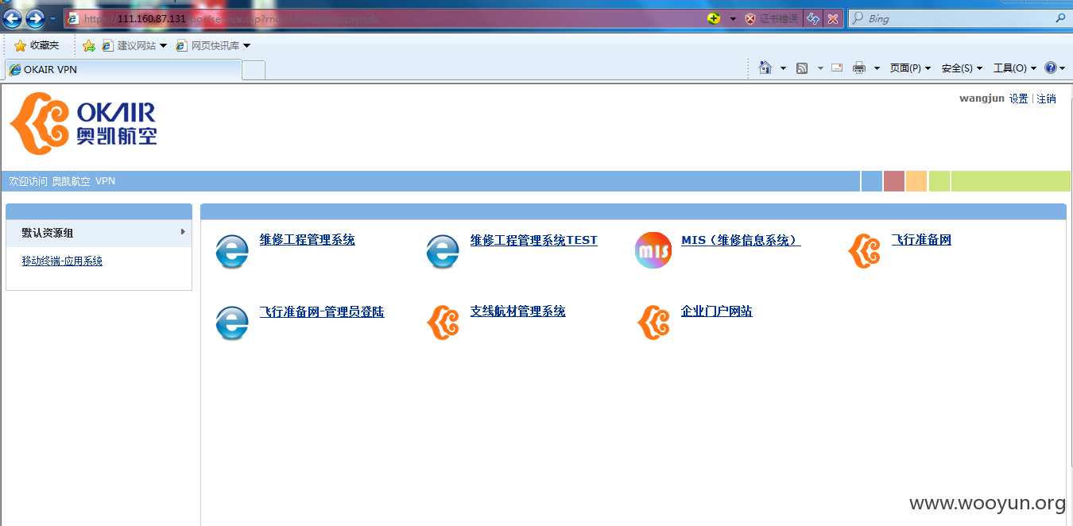This screenshot has height=526, width=1073.
Task: Open the 工具(O) menu
Action: coord(1015,68)
